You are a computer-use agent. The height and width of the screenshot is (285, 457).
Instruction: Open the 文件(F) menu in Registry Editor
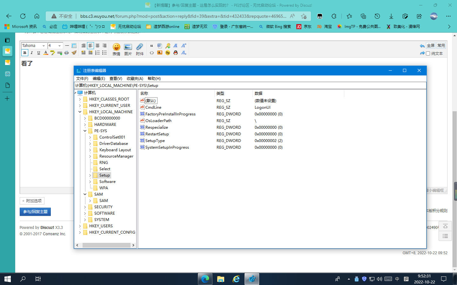tap(82, 79)
